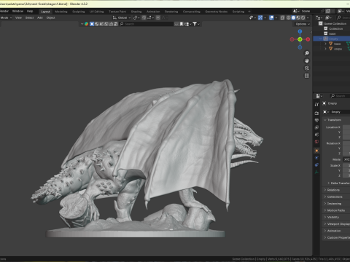Viewport: 350px width, 262px height.
Task: Toggle show gizmo button
Action: click(260, 17)
